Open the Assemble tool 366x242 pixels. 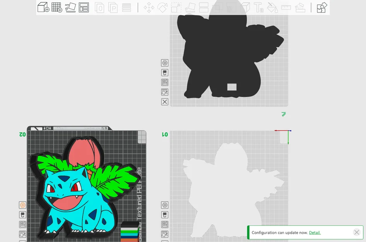pyautogui.click(x=300, y=7)
